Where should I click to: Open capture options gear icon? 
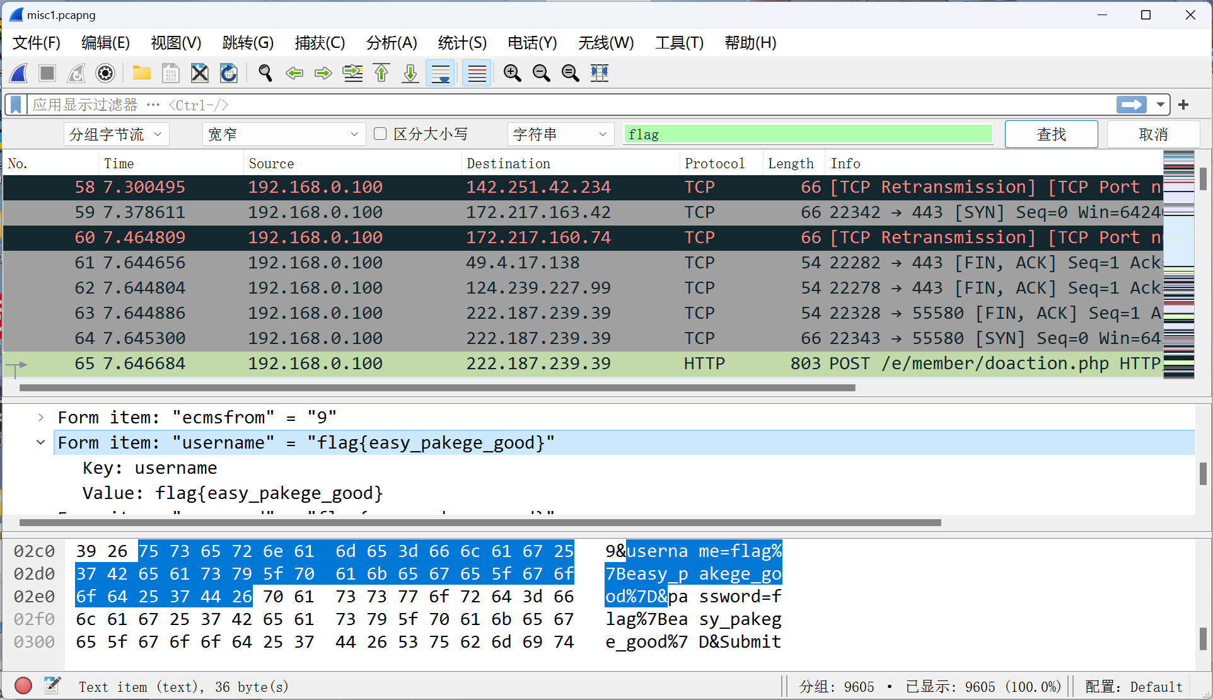click(105, 73)
